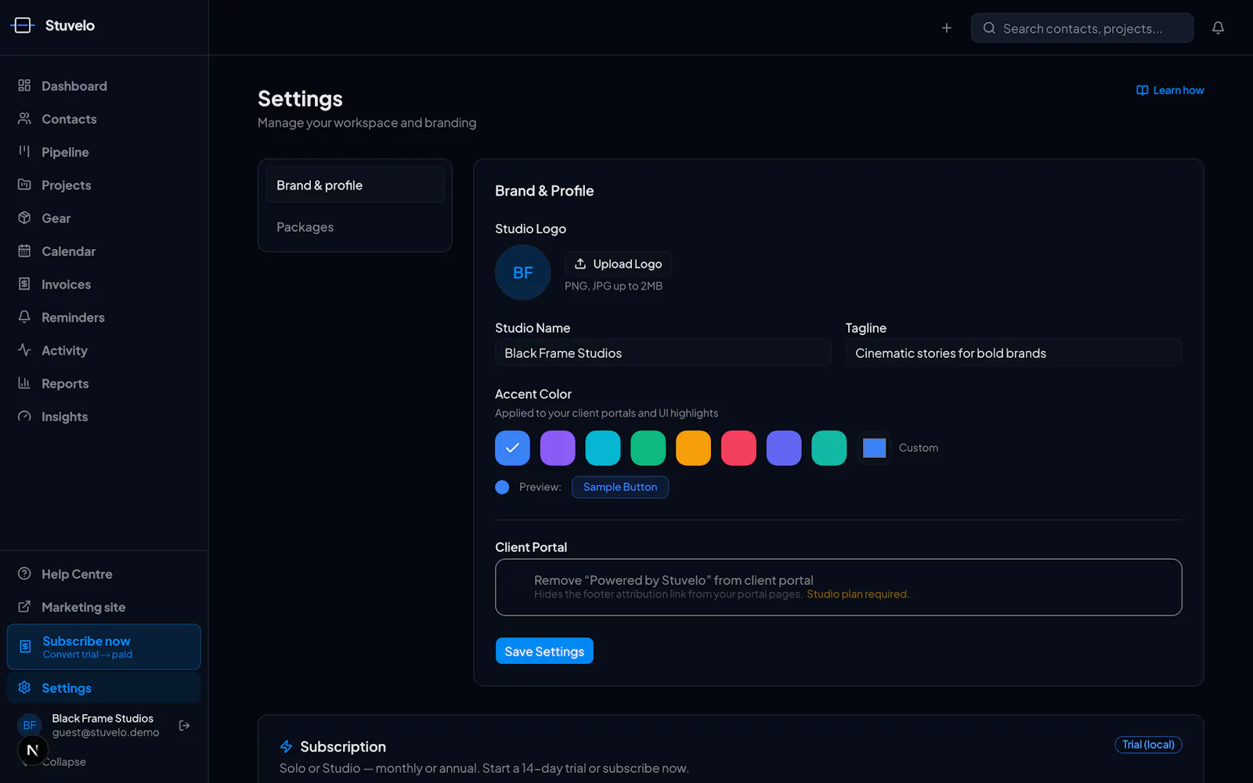Pick the red-pink accent color swatch
Image resolution: width=1253 pixels, height=783 pixels.
738,448
